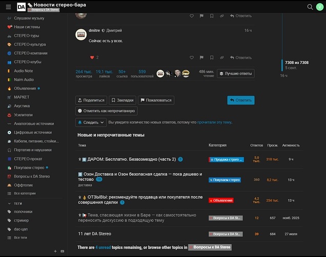This screenshot has height=257, width=326.
Task: Toggle Отметить как непрочитанную
Action: [106, 111]
